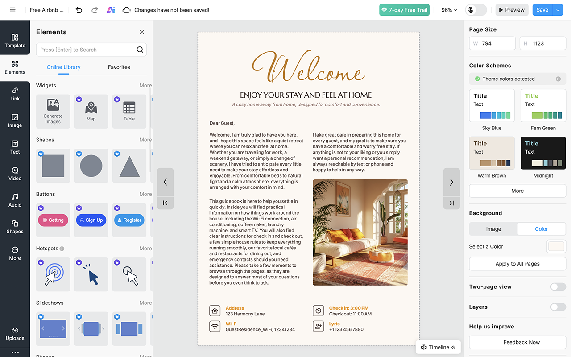Screen dimensions: 571x357
Task: Add the pink Setting button element
Action: pyautogui.click(x=53, y=220)
